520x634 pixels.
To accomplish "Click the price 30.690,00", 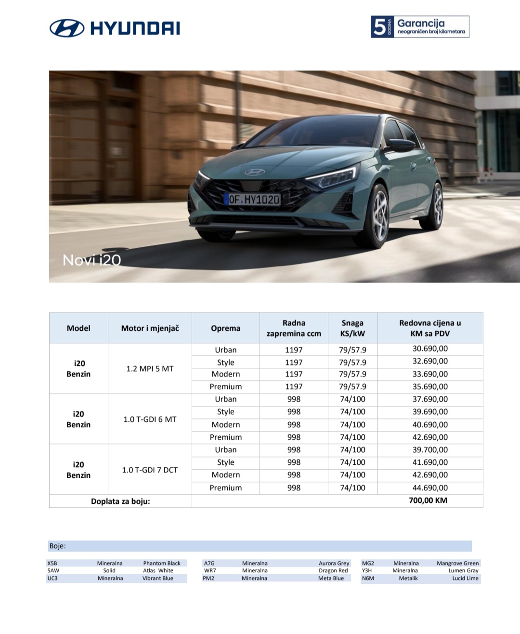I will tap(430, 349).
